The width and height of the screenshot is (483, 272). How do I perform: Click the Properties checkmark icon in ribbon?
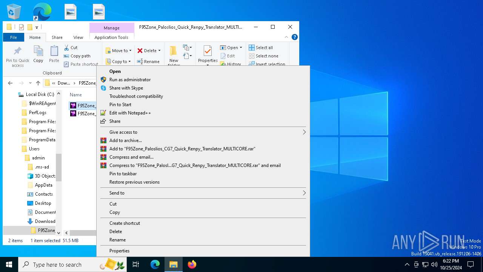click(x=208, y=51)
